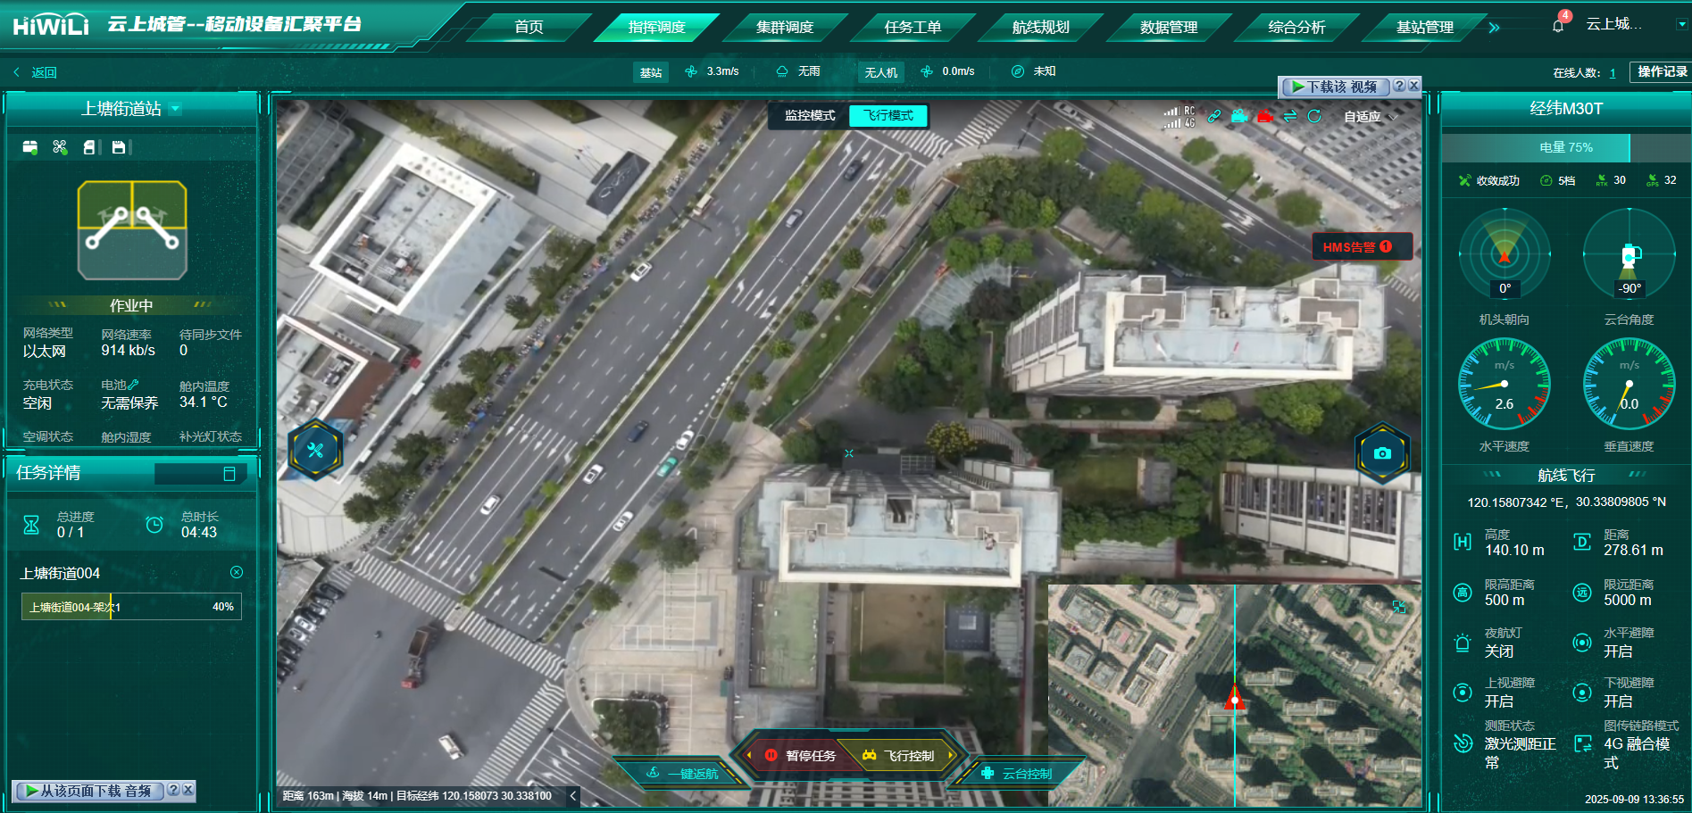Expand the minimap to fullscreen

pos(1399,607)
